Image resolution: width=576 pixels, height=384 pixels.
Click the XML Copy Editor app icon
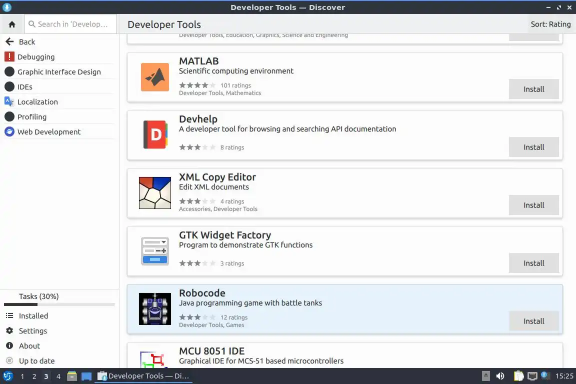pos(155,193)
